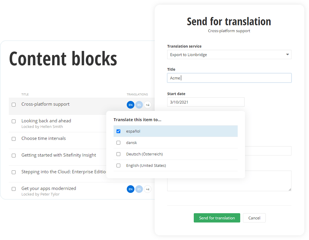The width and height of the screenshot is (309, 240).
Task: Open the +4 languages badge for Cross-platform support
Action: pyautogui.click(x=147, y=105)
